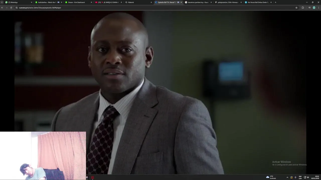Switch to the WhatsApp tab
The image size is (321, 180).
click(x=19, y=2)
